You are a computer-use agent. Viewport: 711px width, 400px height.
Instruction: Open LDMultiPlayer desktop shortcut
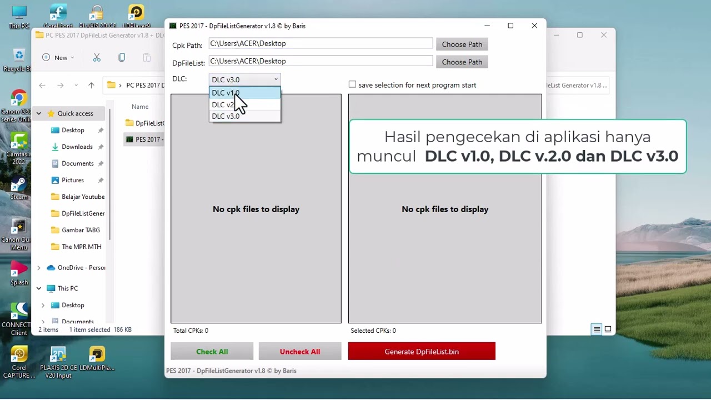[97, 358]
